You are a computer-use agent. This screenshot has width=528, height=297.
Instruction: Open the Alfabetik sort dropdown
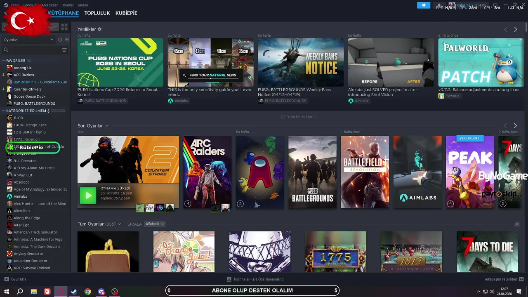pos(155,224)
